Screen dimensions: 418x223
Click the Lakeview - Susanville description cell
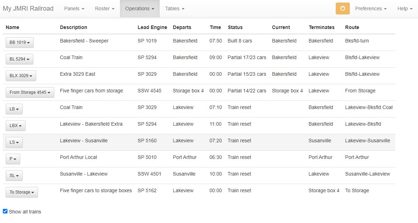[84, 141]
